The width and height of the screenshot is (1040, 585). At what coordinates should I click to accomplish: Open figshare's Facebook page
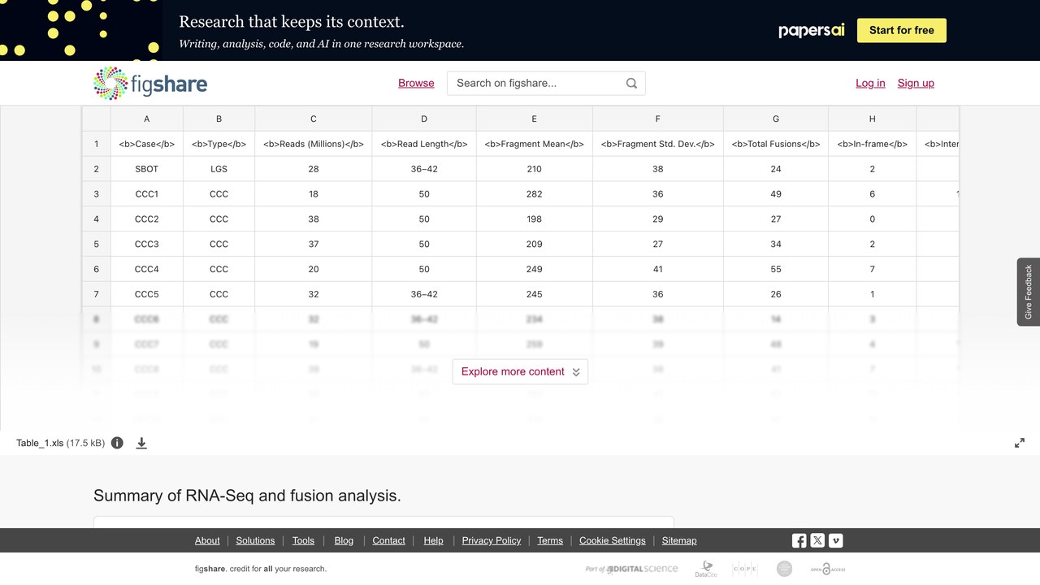coord(799,540)
